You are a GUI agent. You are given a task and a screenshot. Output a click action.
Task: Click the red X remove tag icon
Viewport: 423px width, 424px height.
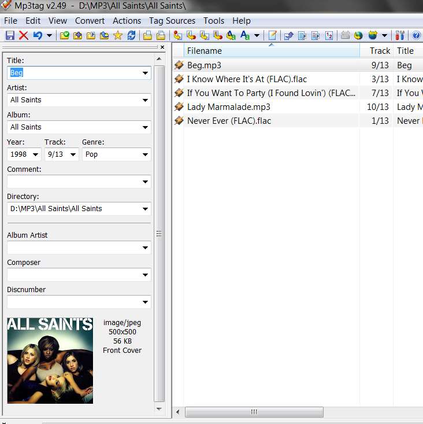[x=24, y=35]
